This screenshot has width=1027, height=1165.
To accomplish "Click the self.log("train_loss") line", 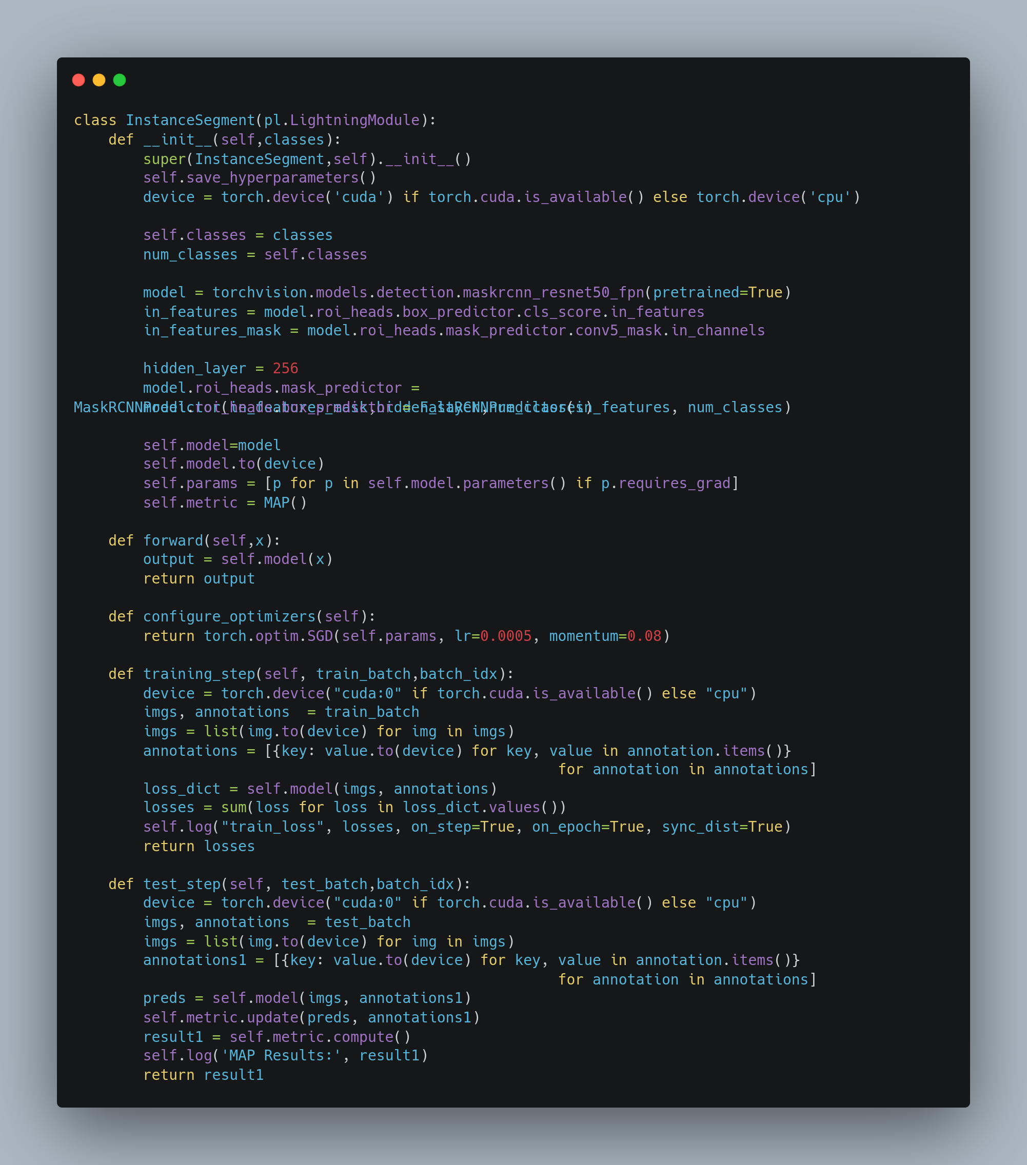I will pyautogui.click(x=467, y=827).
